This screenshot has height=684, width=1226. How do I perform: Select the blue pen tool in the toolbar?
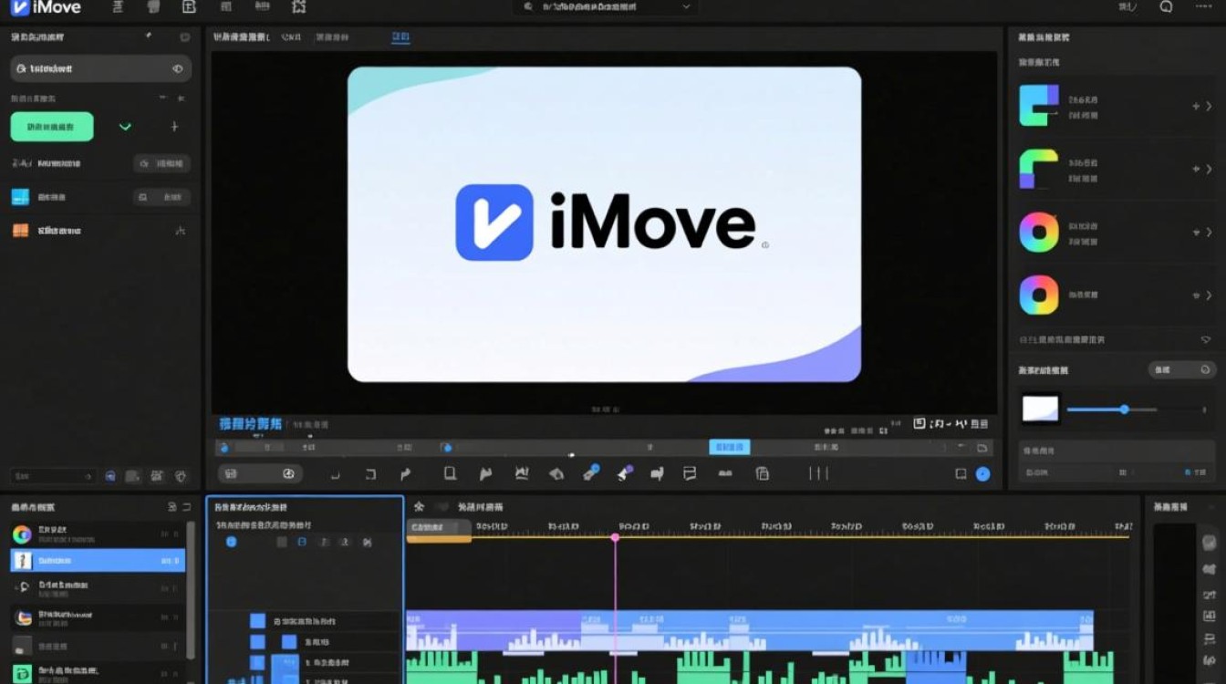tap(591, 472)
